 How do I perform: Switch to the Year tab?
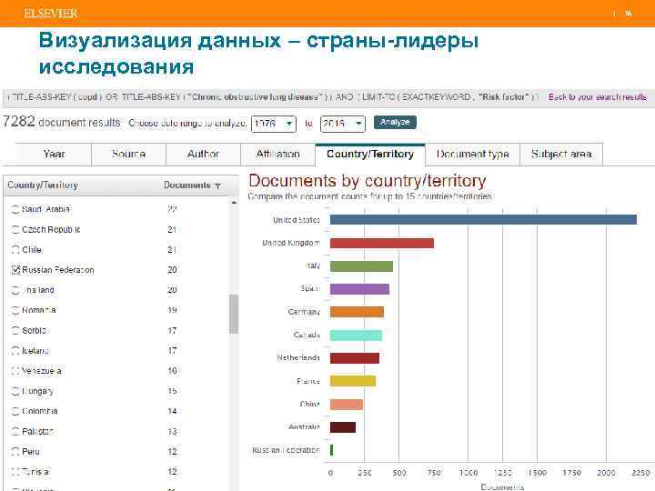pyautogui.click(x=54, y=154)
